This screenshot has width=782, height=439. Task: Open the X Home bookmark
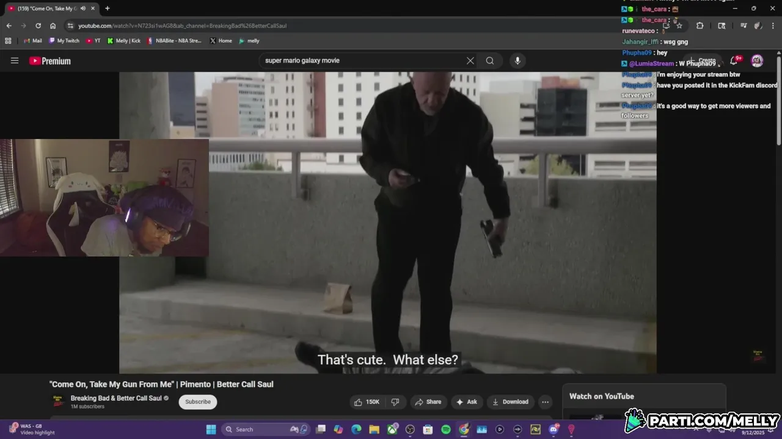point(221,41)
